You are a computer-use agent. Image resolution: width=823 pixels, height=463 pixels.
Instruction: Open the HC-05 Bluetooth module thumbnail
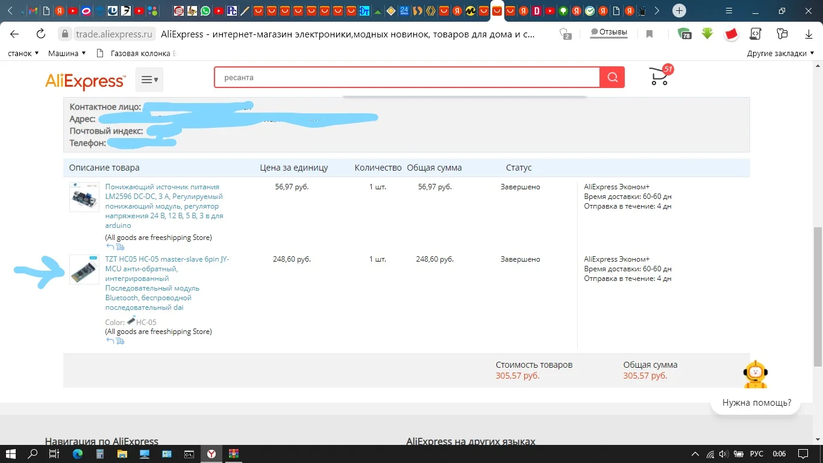[84, 269]
